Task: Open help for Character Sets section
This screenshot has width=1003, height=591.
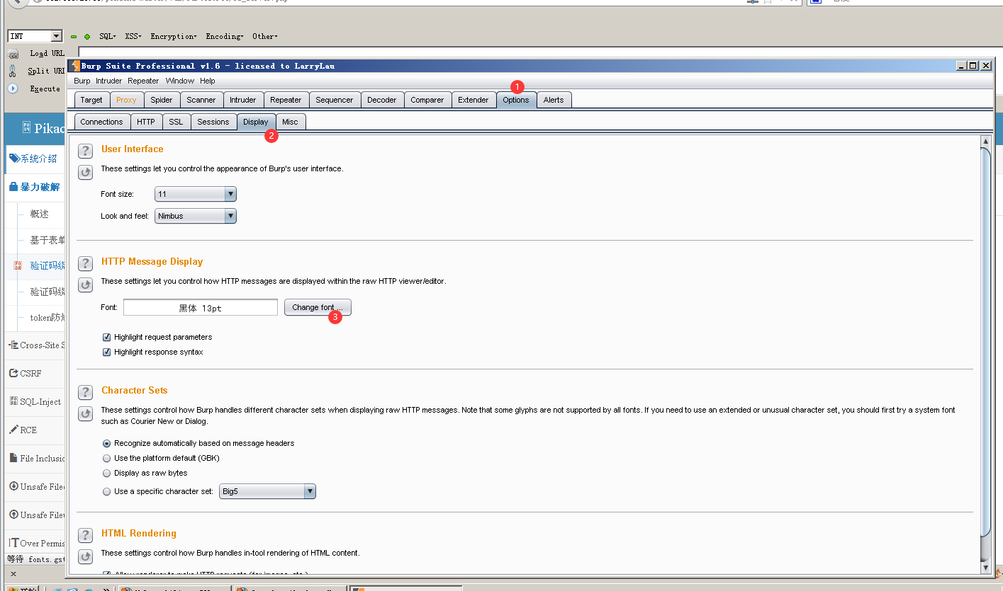Action: click(85, 392)
